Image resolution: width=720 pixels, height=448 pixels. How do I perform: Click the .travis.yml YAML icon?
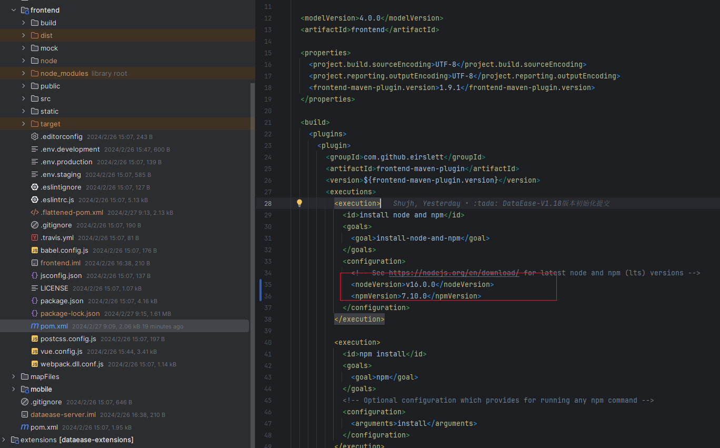[x=35, y=237]
